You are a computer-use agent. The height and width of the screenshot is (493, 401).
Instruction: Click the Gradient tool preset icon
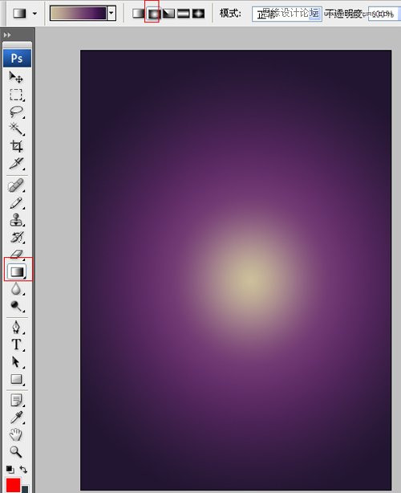coord(19,14)
